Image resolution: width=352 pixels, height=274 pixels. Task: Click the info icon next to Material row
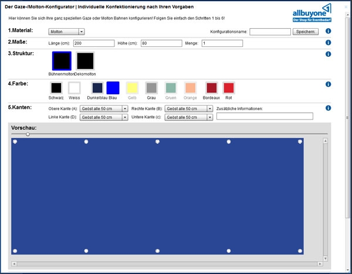tap(328, 31)
